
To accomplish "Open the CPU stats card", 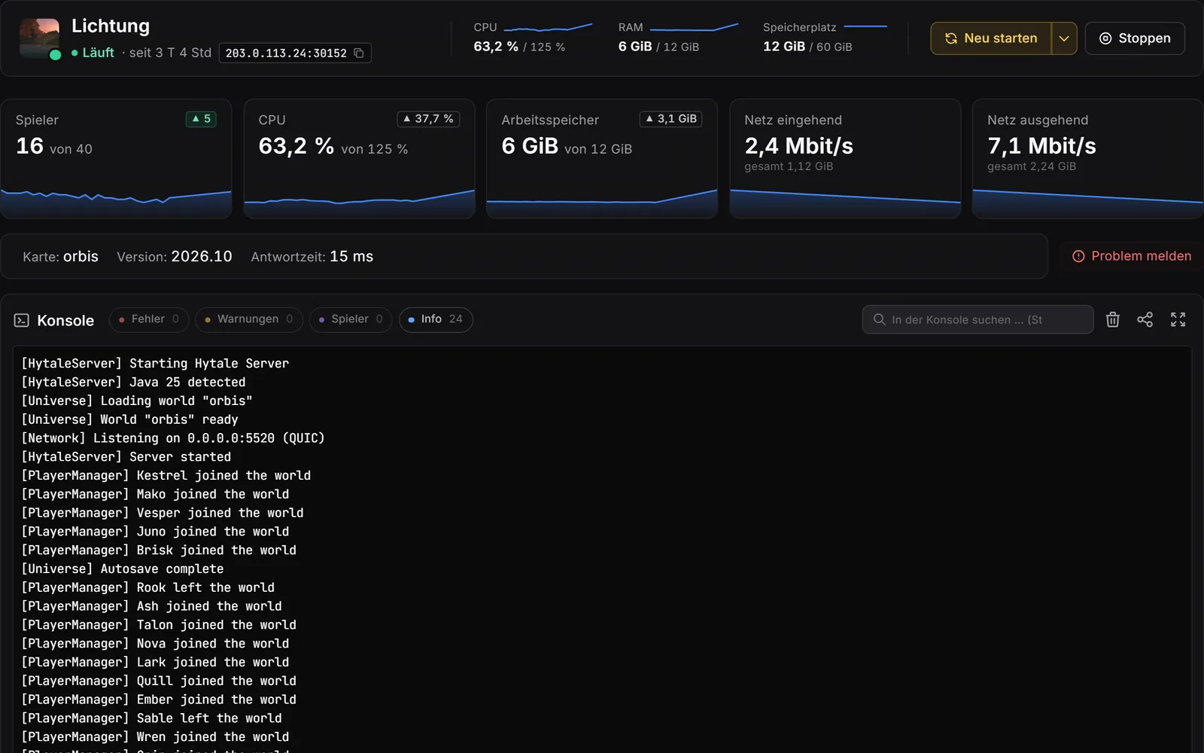I will point(359,159).
